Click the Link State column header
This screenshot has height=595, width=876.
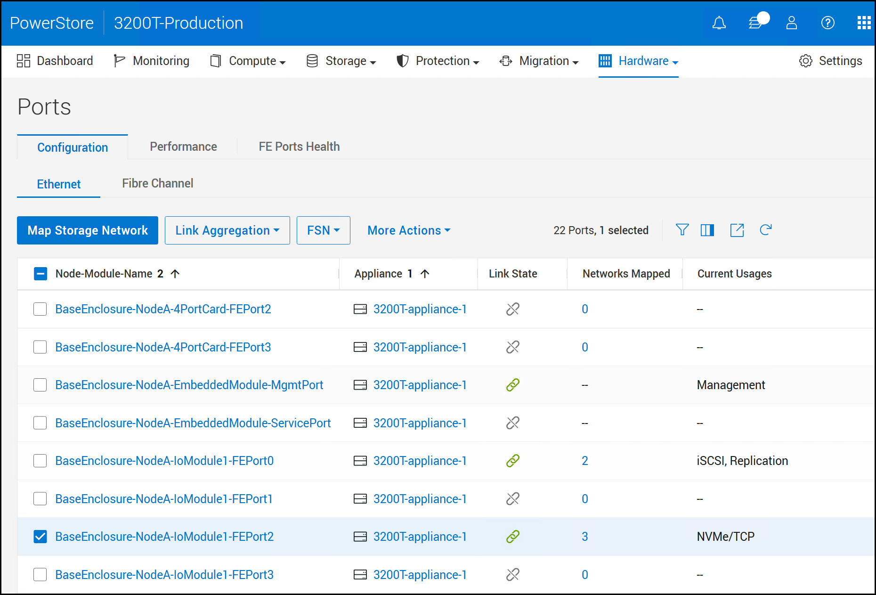[x=513, y=274]
